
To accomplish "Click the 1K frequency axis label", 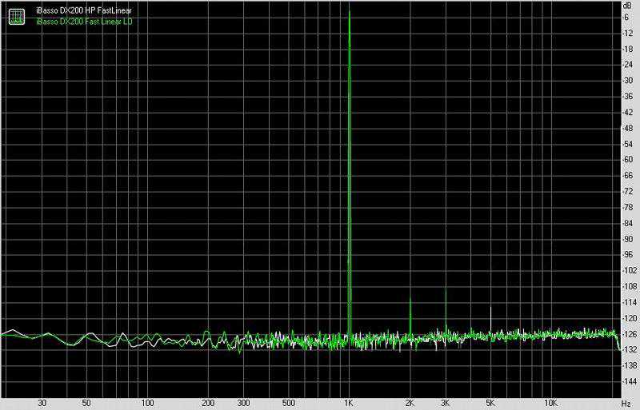I will [x=349, y=401].
